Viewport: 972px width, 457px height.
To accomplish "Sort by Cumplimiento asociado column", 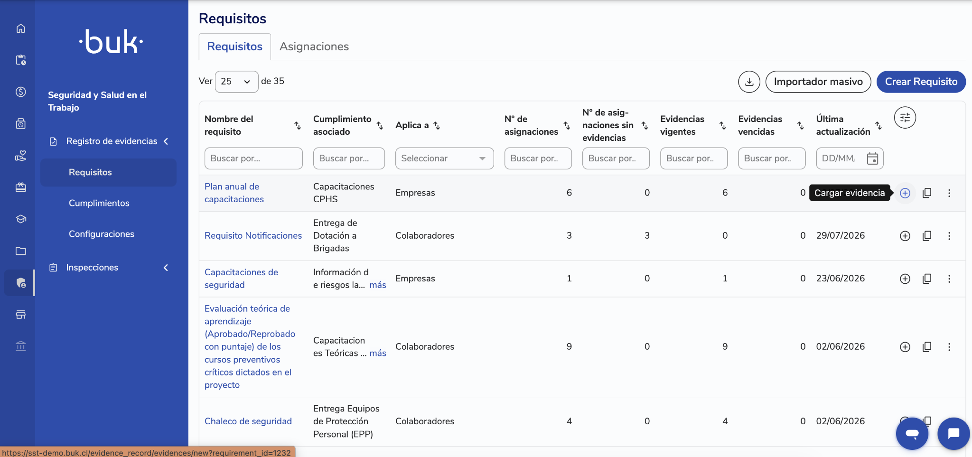I will pyautogui.click(x=380, y=125).
